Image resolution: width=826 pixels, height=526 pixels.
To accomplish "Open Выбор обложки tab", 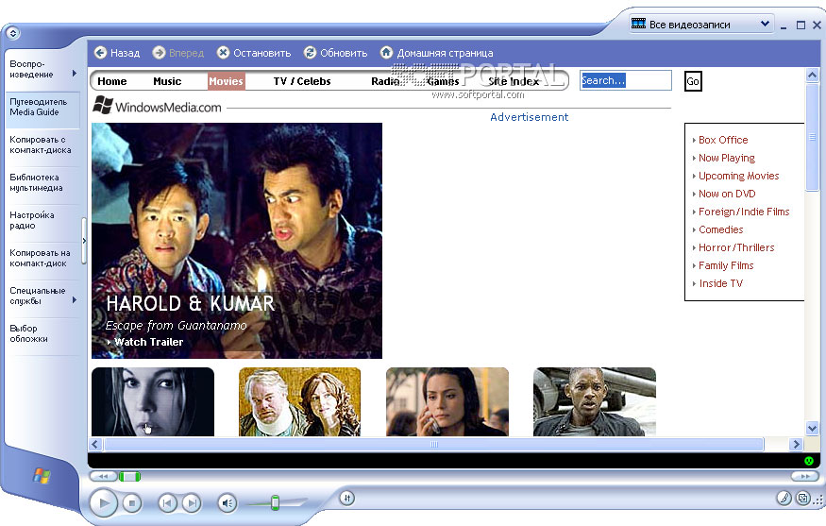I will tap(42, 333).
